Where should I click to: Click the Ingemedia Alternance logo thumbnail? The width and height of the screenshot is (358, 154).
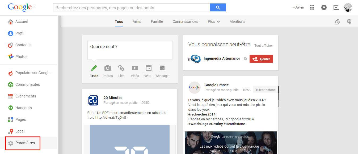[194, 59]
